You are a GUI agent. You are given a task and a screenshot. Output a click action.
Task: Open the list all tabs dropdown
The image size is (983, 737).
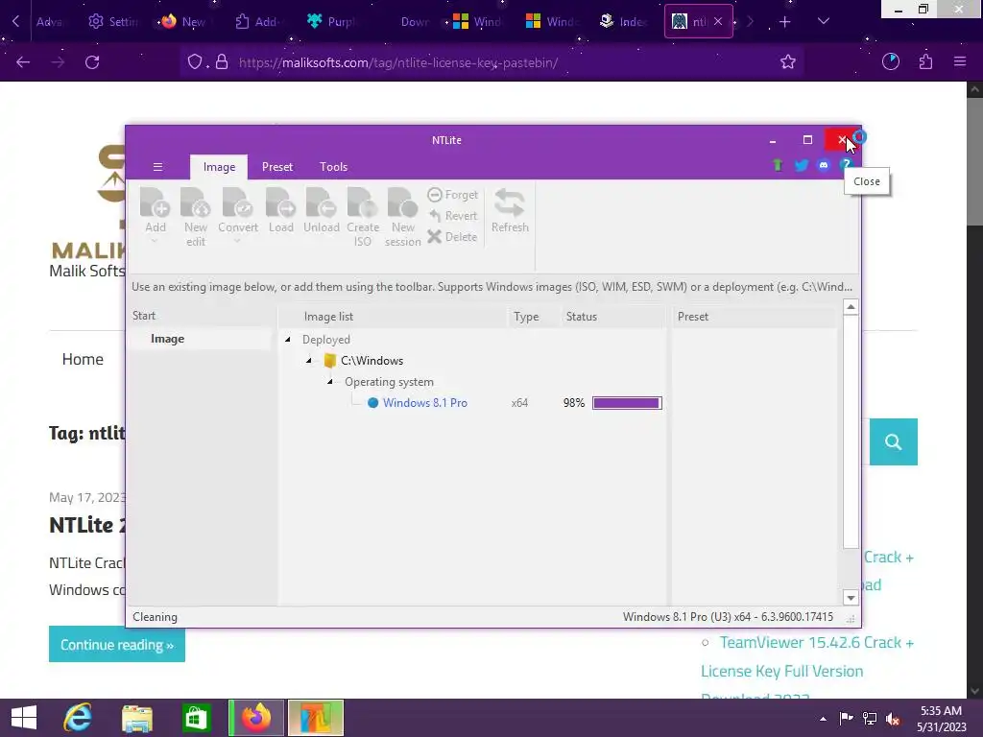pos(824,22)
